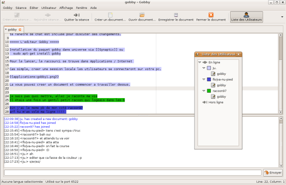
Task: Click the editor scrollbar down arrow
Action: (x=281, y=112)
